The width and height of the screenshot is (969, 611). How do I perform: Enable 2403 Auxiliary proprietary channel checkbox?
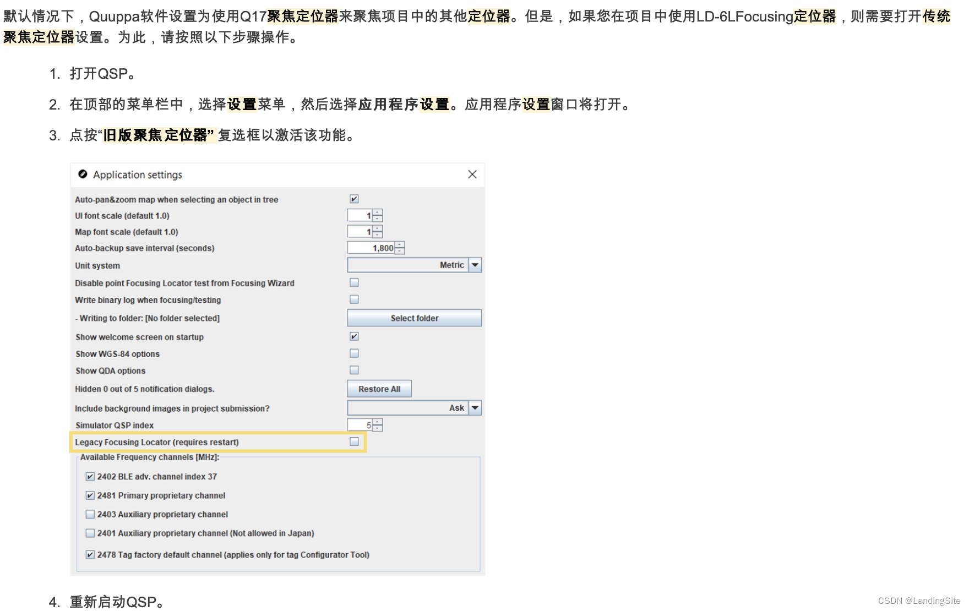90,514
